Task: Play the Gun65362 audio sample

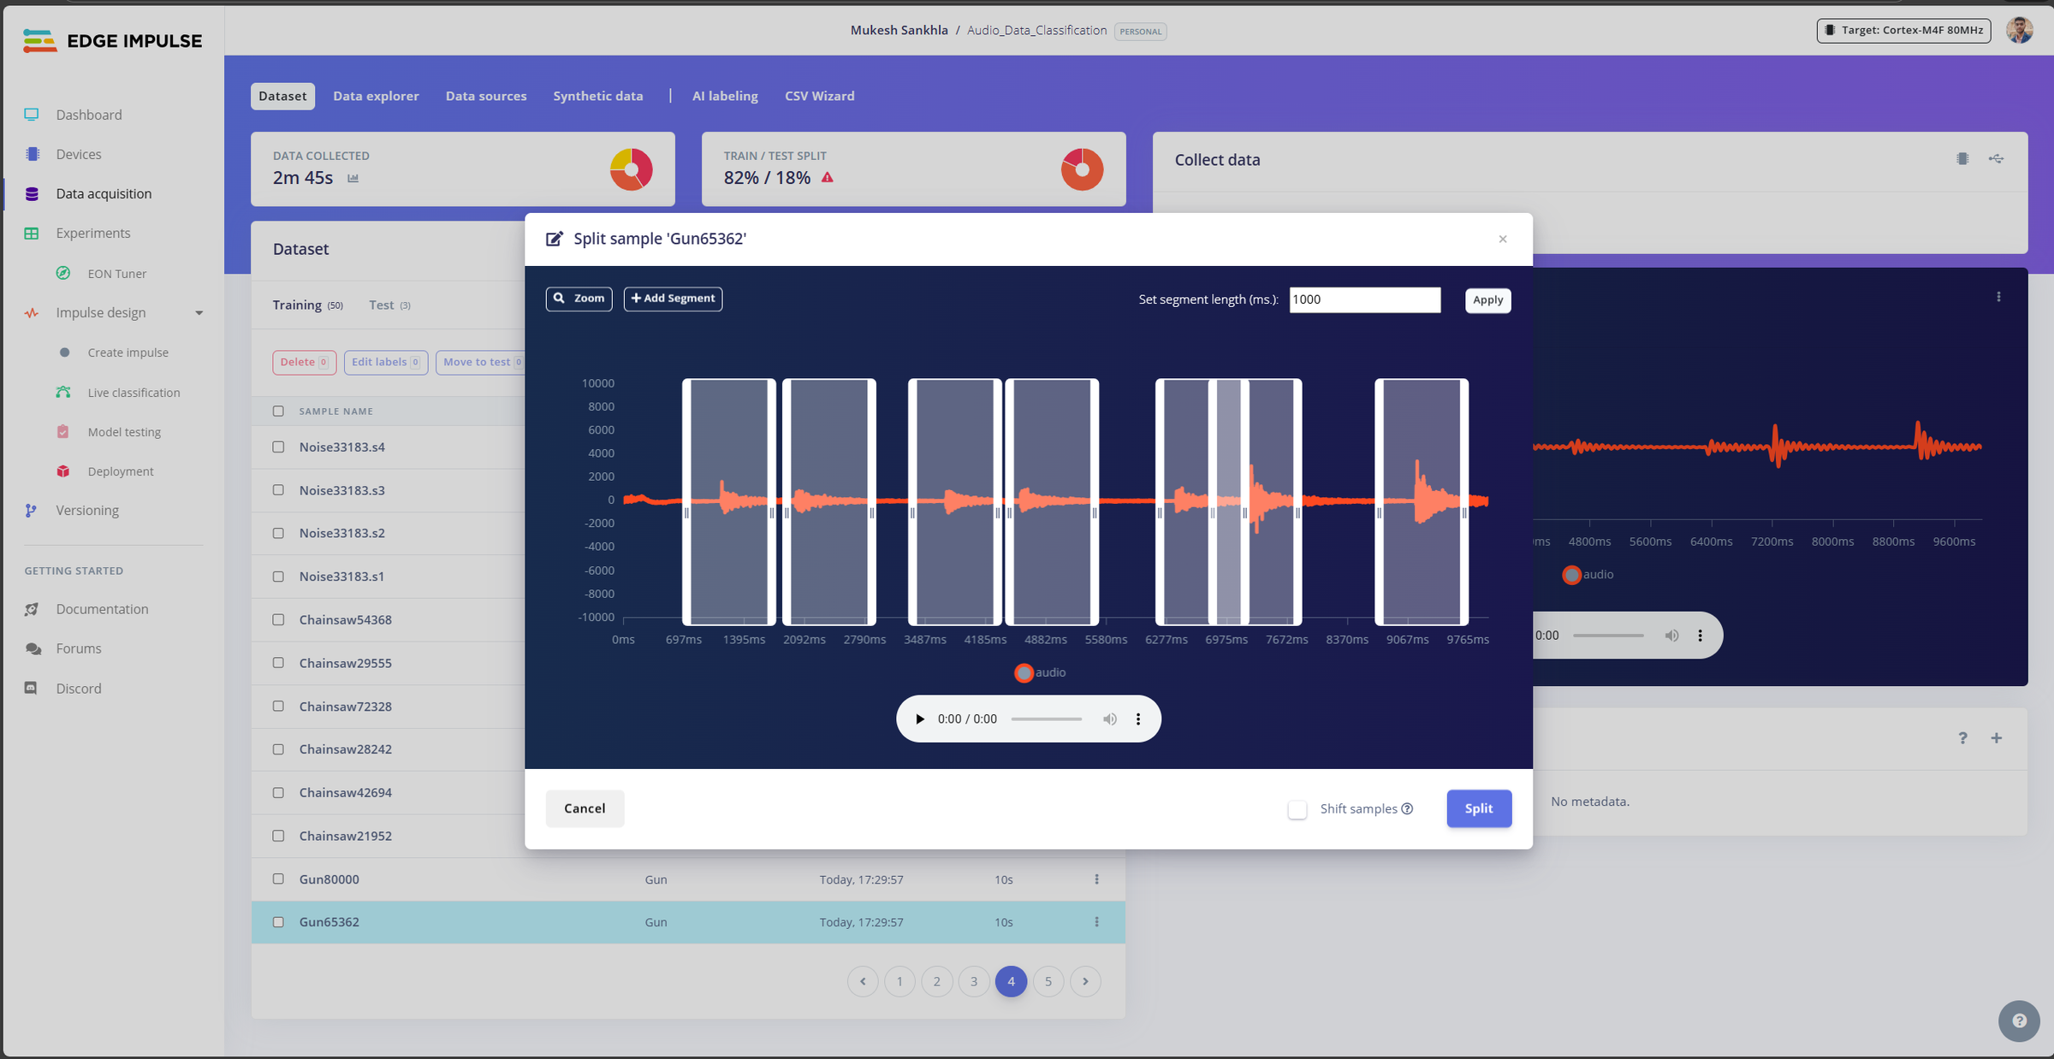Action: tap(920, 719)
